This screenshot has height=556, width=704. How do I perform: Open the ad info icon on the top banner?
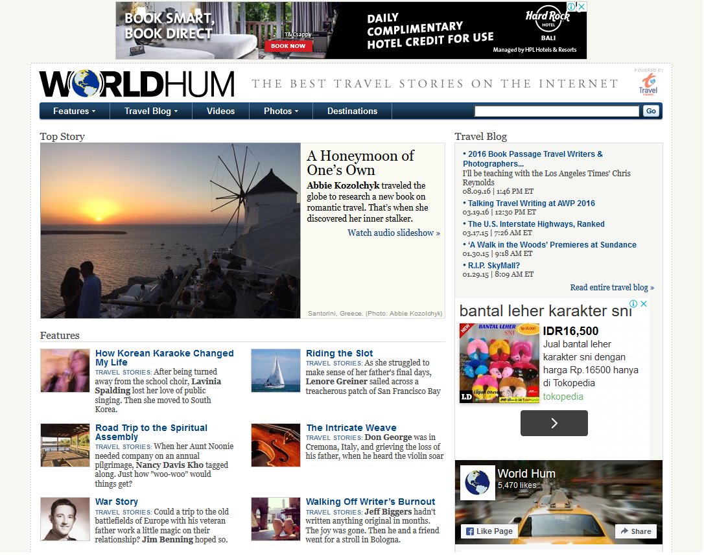[x=572, y=6]
